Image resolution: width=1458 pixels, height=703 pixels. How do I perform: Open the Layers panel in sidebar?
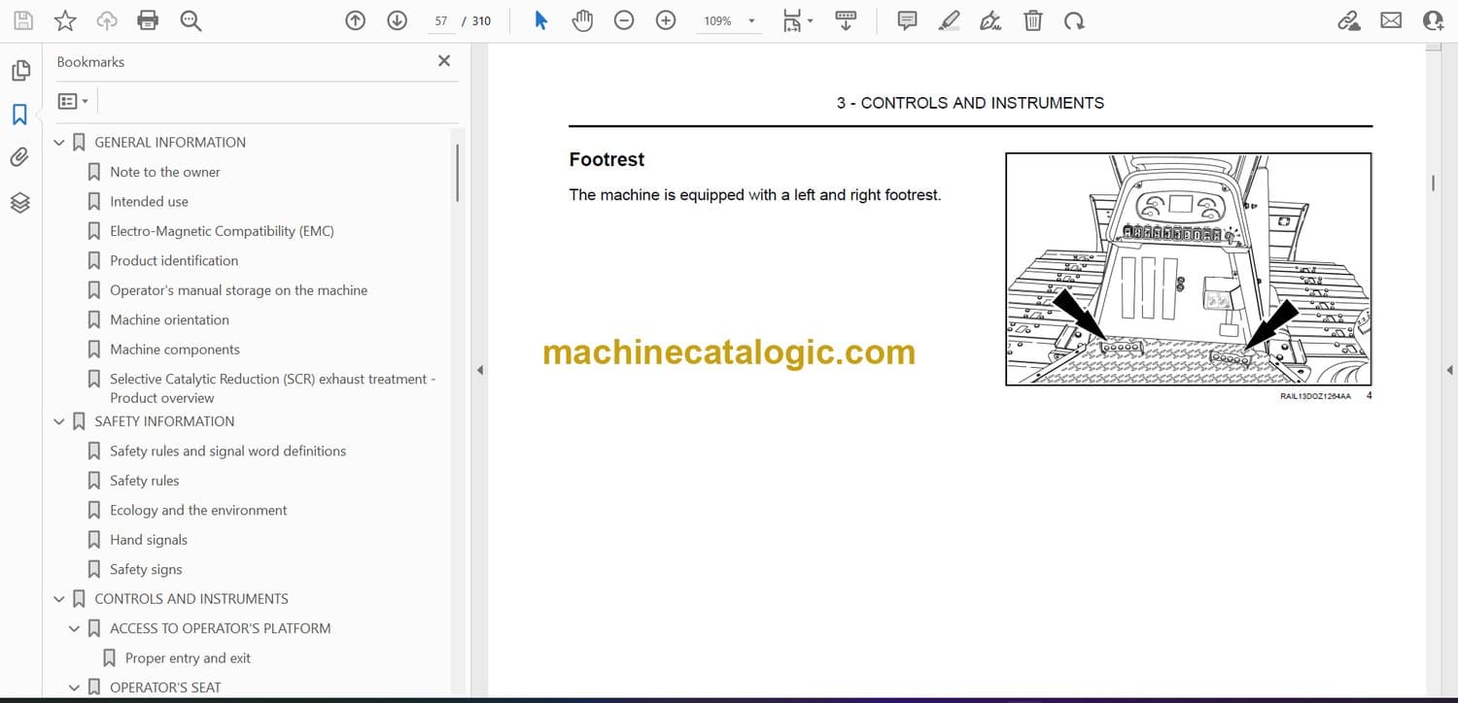(x=20, y=202)
